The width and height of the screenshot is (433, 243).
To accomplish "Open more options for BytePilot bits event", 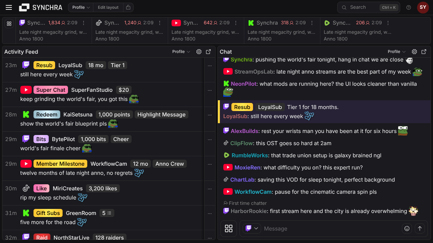I will coord(210,140).
